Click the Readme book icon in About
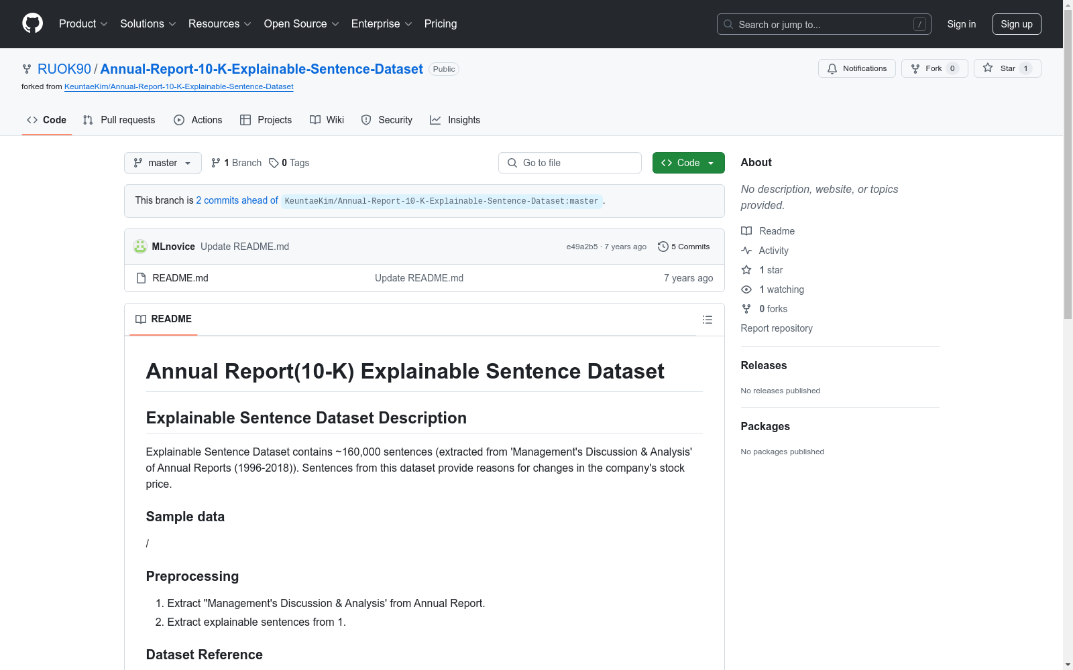 tap(746, 231)
